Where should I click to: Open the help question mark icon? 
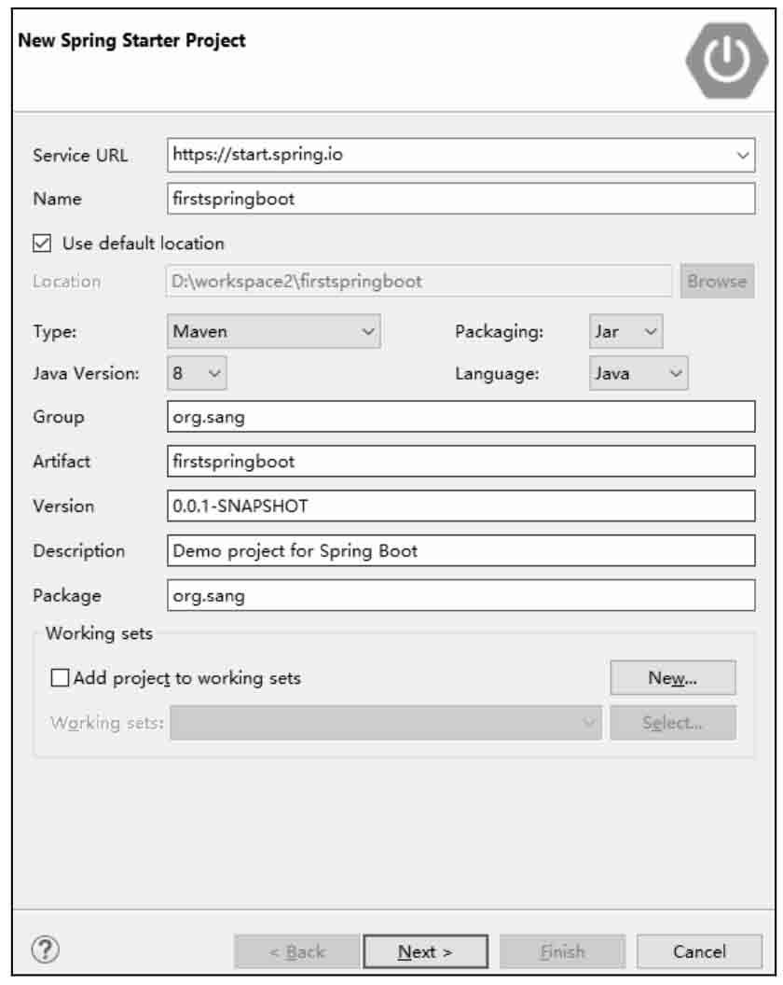(46, 950)
